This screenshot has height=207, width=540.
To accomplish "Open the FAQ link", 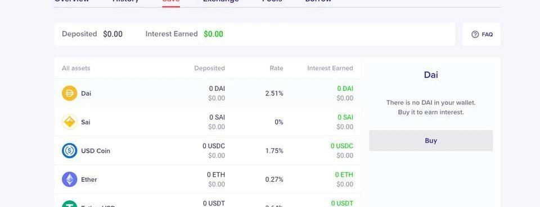I will pyautogui.click(x=481, y=34).
